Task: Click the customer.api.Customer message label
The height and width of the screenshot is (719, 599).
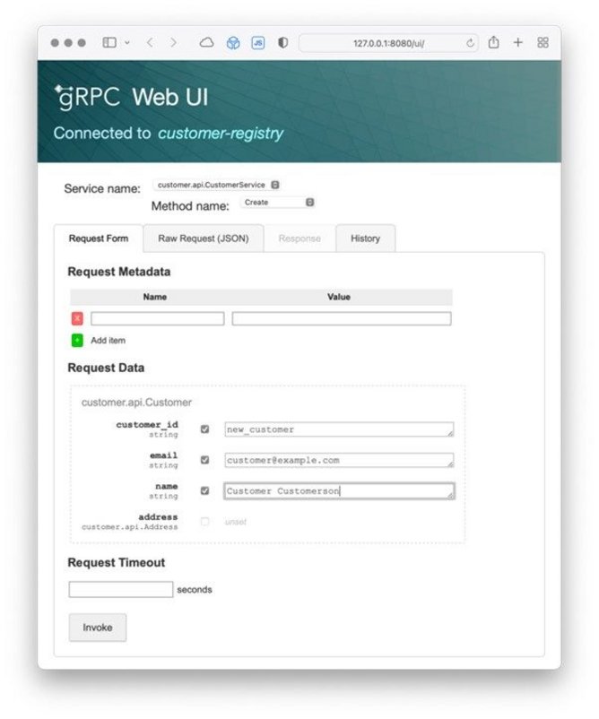Action: pyautogui.click(x=136, y=403)
